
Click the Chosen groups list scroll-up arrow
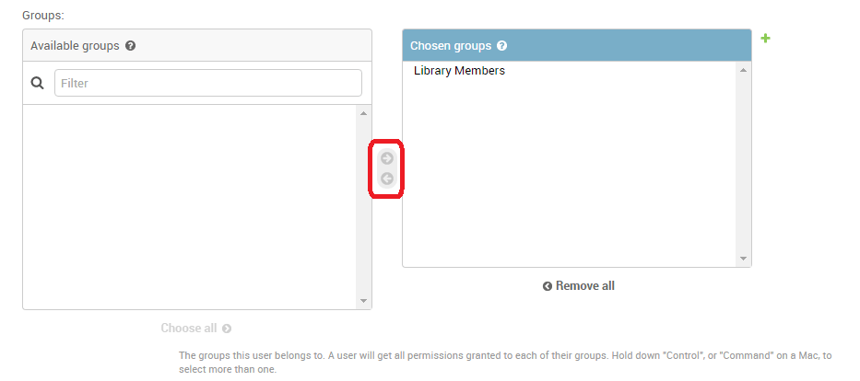point(743,70)
